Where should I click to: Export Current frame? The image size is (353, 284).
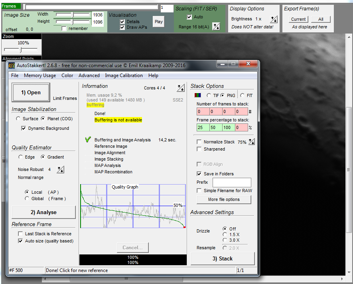coord(298,20)
